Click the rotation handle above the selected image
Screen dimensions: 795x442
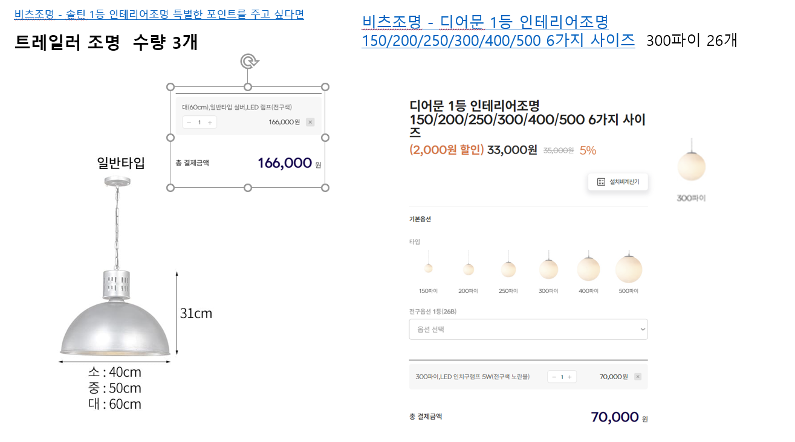248,61
